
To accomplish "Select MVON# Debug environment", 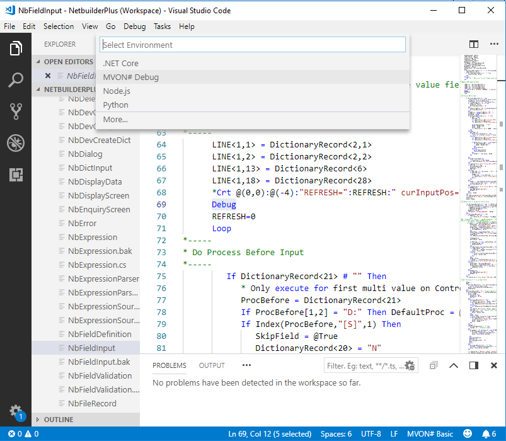I will point(253,77).
